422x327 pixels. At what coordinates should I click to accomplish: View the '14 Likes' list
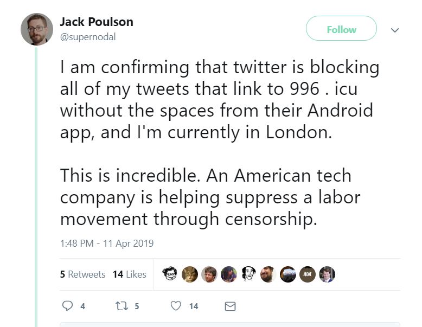(x=129, y=274)
